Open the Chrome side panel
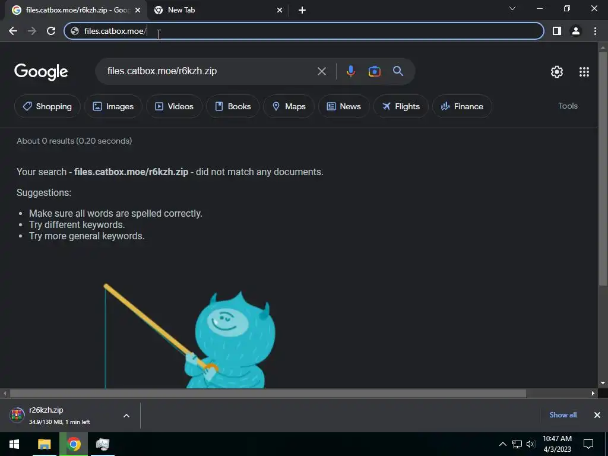 tap(557, 31)
